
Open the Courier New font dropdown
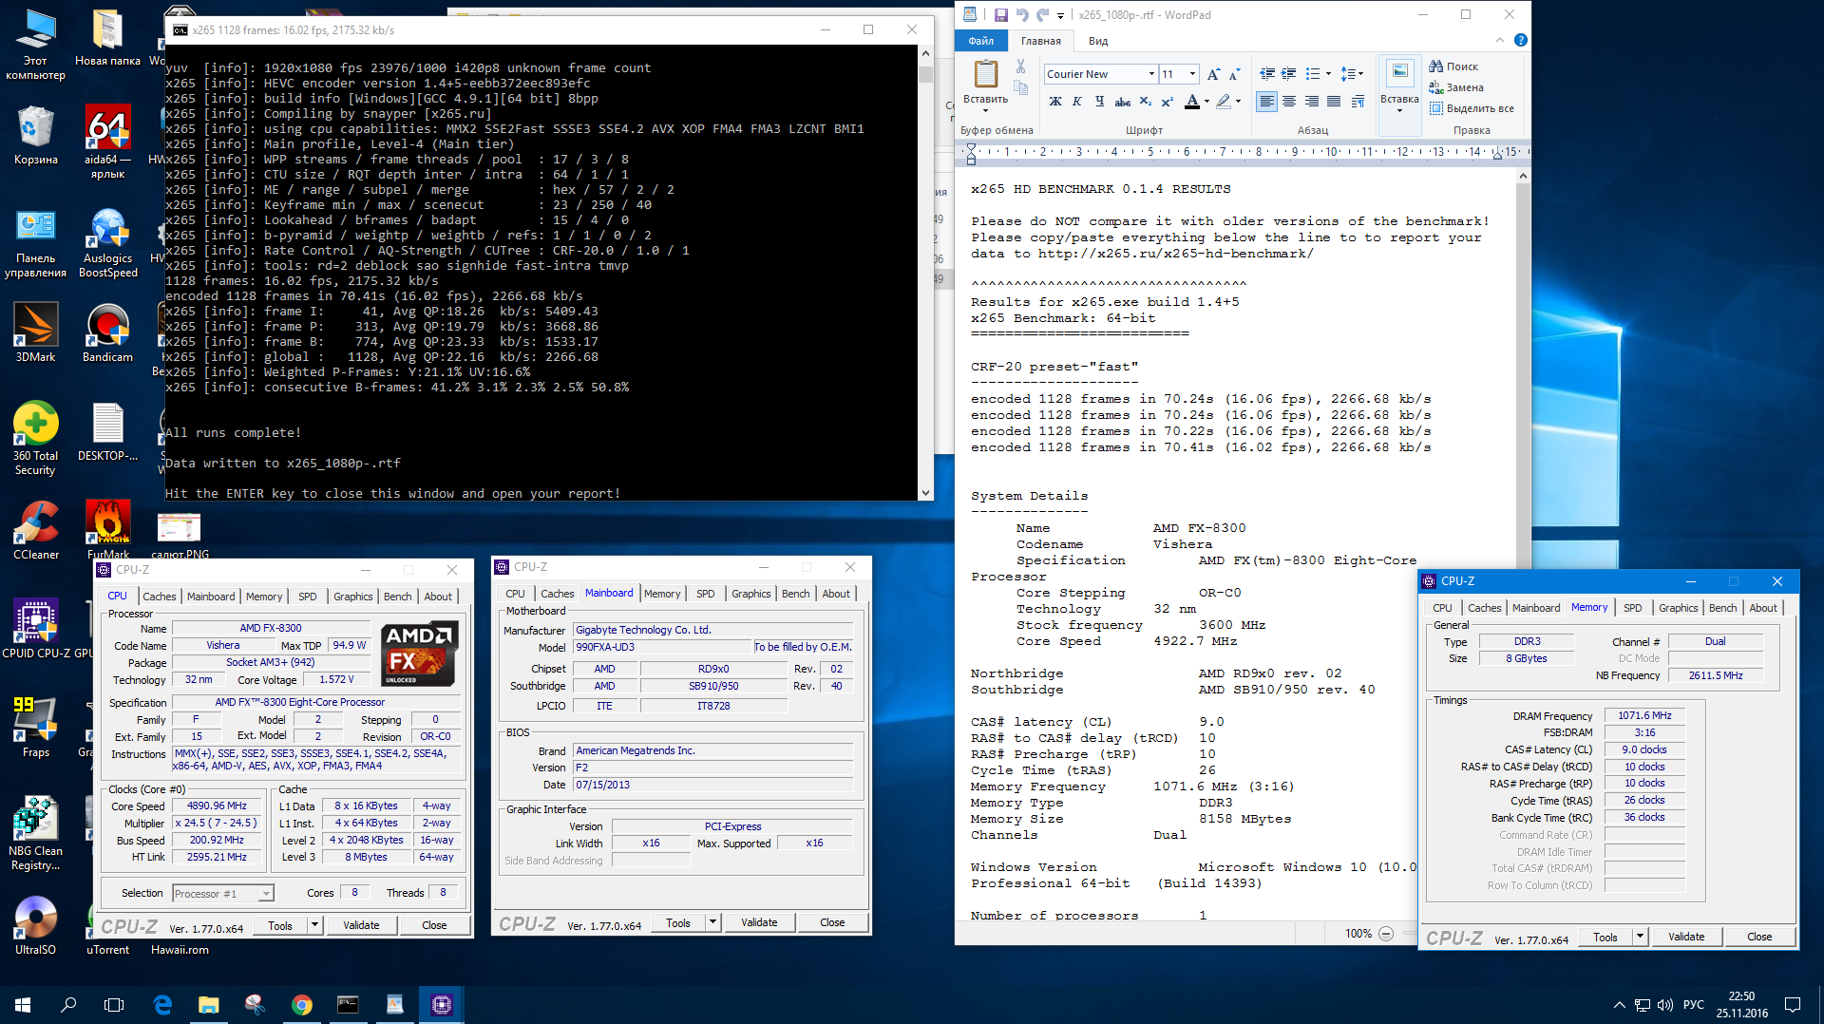pos(1151,74)
